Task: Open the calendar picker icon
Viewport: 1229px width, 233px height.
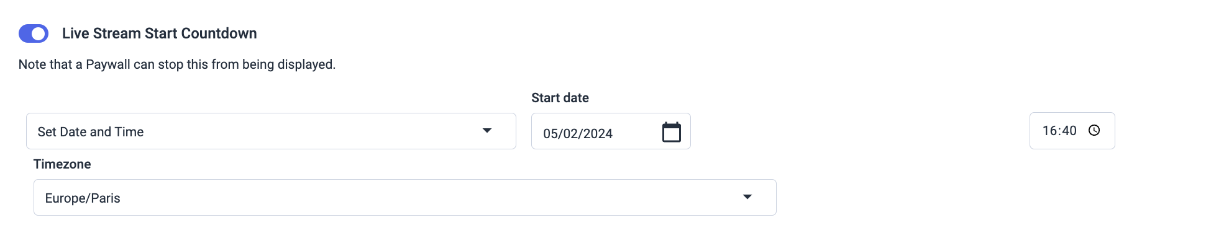Action: point(672,132)
